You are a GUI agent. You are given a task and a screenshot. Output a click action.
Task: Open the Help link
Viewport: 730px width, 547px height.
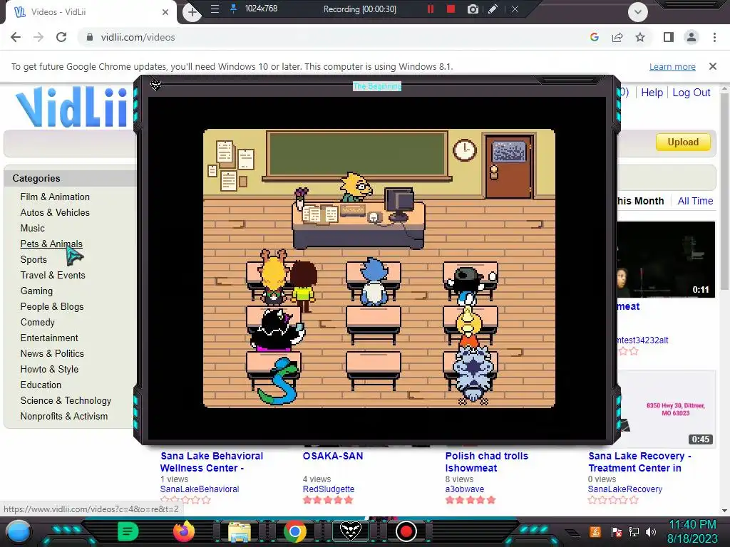click(652, 93)
